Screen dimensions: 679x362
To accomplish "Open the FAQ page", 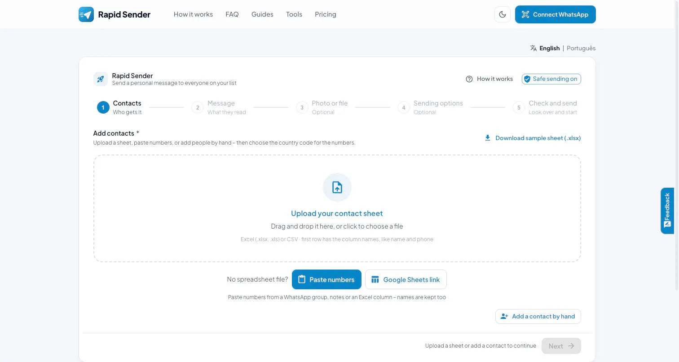I will click(x=232, y=14).
